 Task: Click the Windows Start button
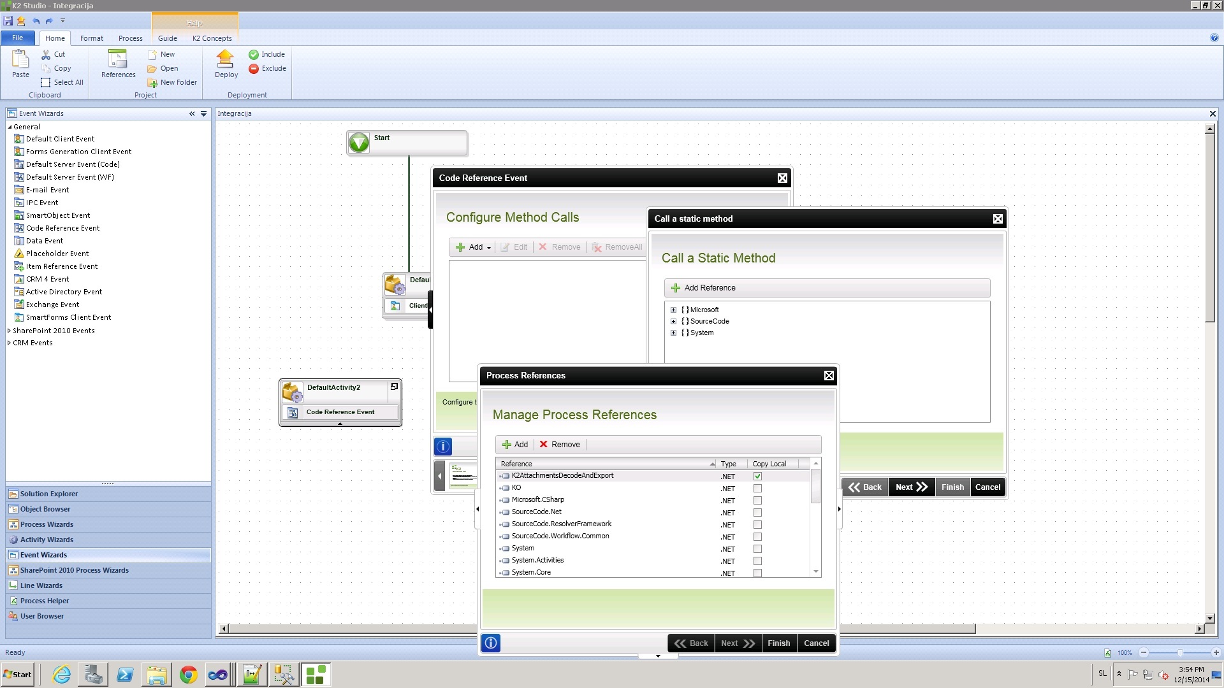point(17,675)
